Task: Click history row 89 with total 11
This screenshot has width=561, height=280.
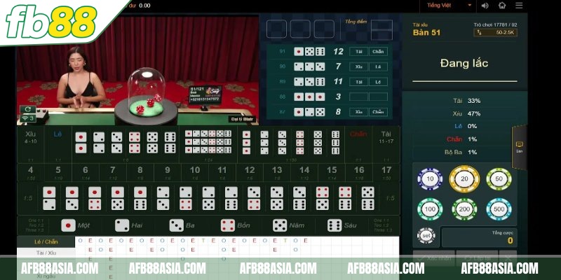Action: pyautogui.click(x=330, y=81)
